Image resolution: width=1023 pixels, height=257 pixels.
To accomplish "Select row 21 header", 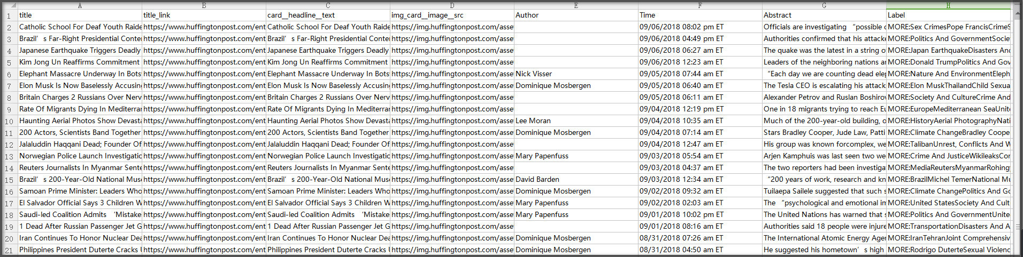I will click(9, 250).
